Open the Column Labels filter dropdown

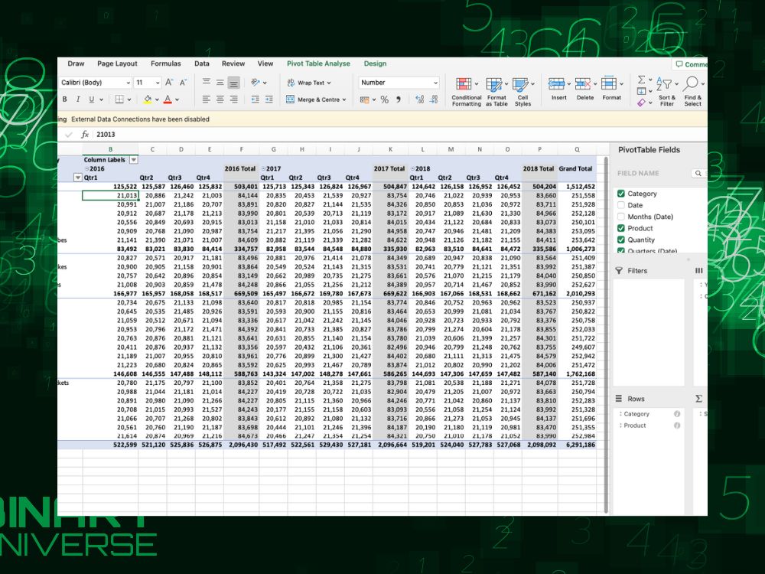tap(133, 160)
